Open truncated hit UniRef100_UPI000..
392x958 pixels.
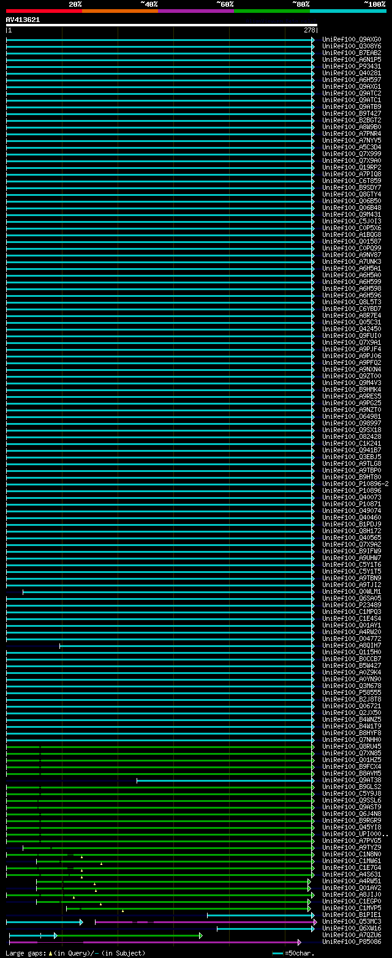coord(355,834)
